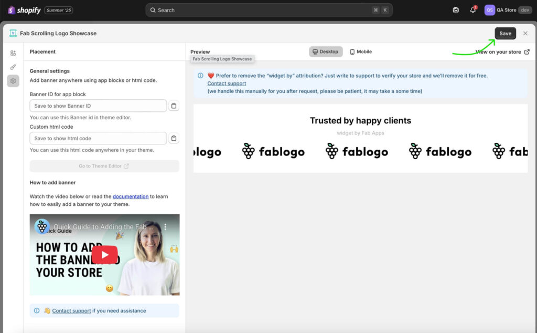Click the Go to Theme Editor button
This screenshot has width=537, height=333.
coord(104,166)
